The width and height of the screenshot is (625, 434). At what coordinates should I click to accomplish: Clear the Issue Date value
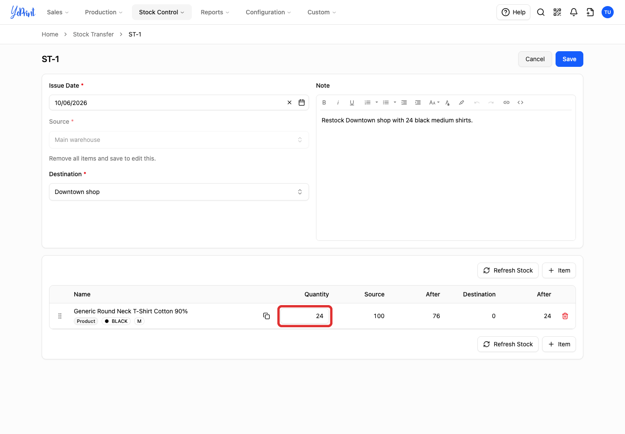289,103
